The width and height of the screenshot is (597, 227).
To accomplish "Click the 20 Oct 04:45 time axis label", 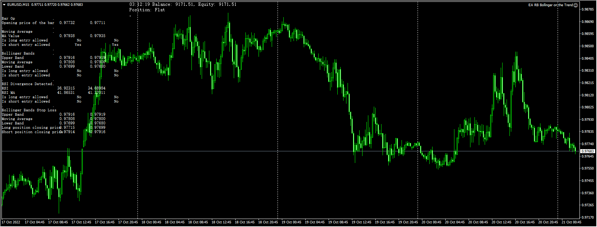I will [455, 222].
